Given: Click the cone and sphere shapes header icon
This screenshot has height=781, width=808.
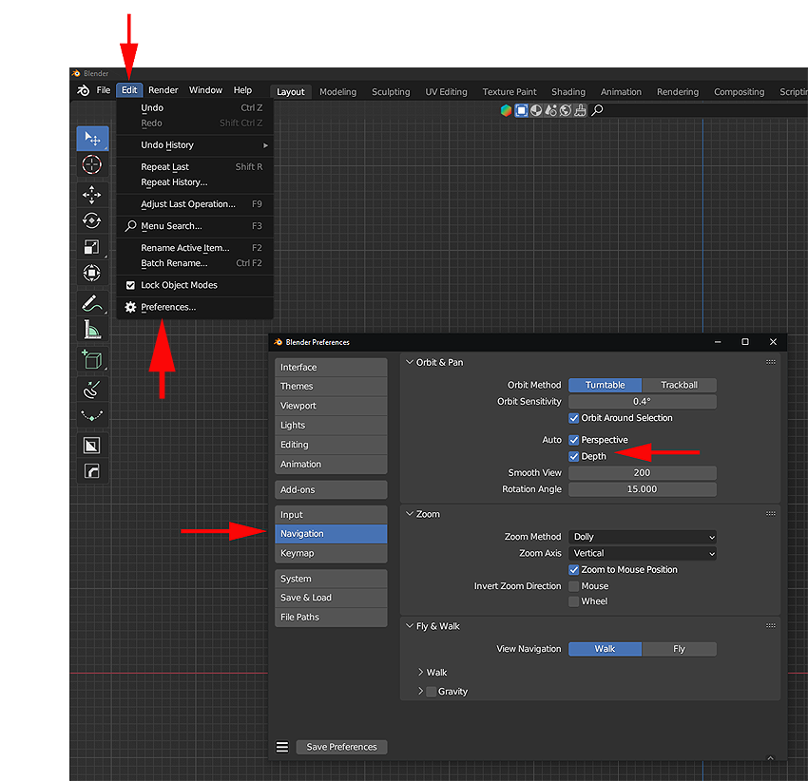Looking at the screenshot, I should [x=550, y=110].
